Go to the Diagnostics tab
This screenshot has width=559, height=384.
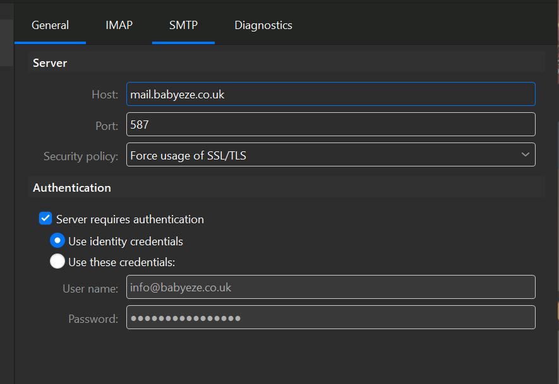263,25
